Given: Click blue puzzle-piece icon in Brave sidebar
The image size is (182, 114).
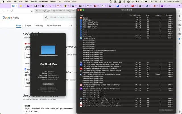Looking at the screenshot, I should [x=179, y=39].
